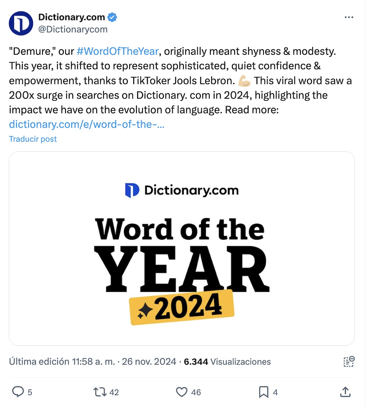This screenshot has width=366, height=406.
Task: Click the blue verified badge
Action: click(112, 17)
